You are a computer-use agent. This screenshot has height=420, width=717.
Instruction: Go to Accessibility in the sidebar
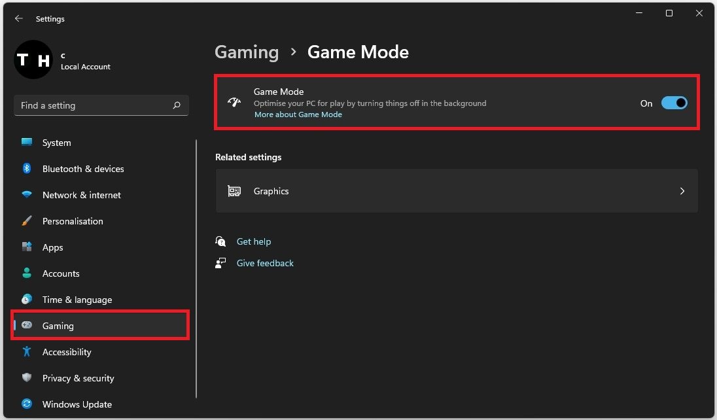pos(67,352)
